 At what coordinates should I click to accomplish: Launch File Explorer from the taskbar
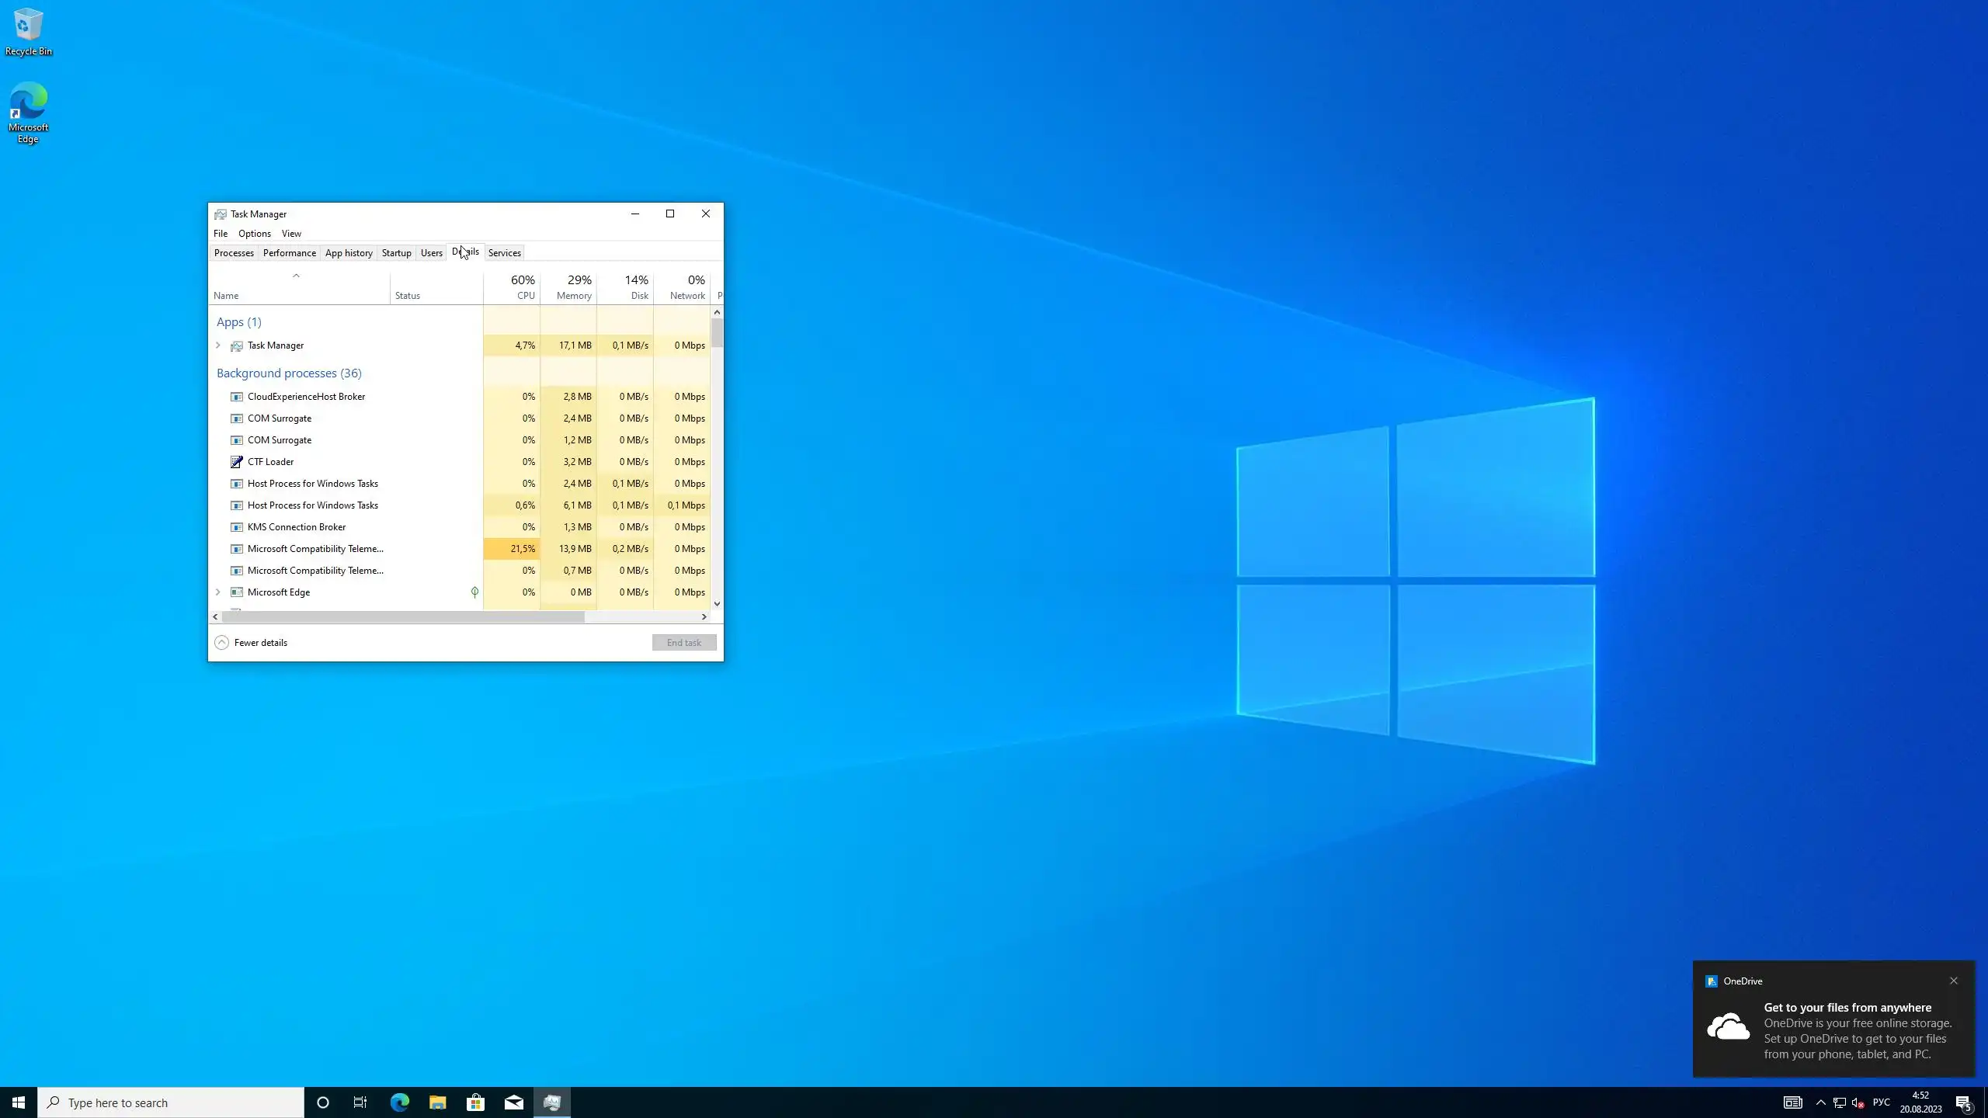click(x=437, y=1102)
